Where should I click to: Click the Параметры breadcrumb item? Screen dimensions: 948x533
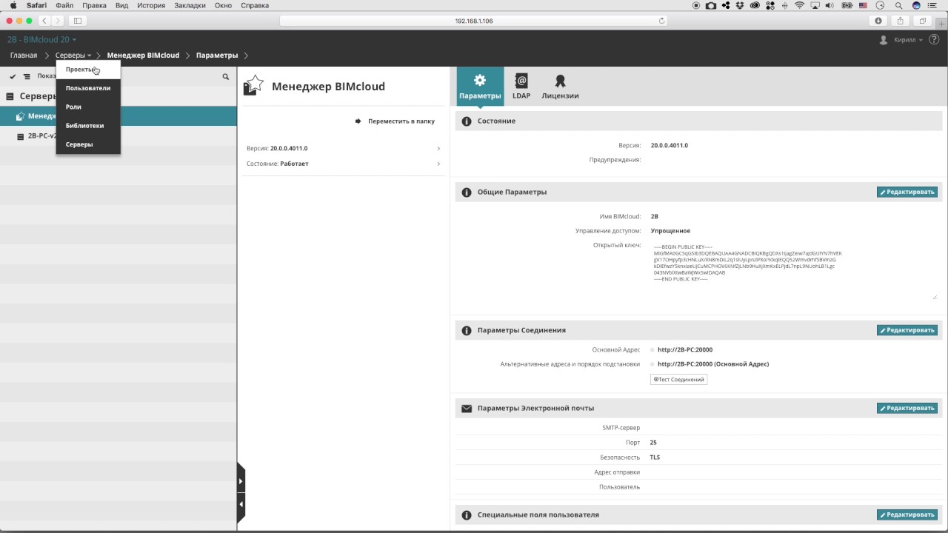pos(217,56)
